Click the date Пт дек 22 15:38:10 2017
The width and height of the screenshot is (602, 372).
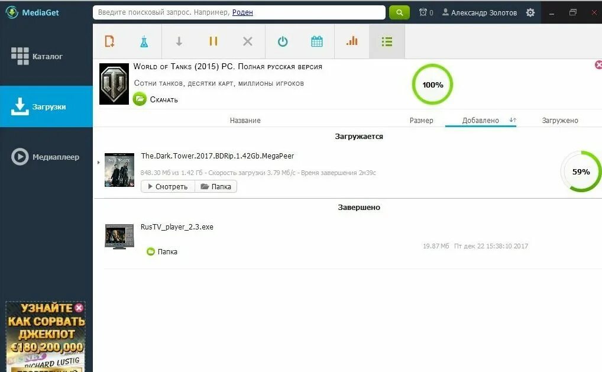pyautogui.click(x=491, y=246)
